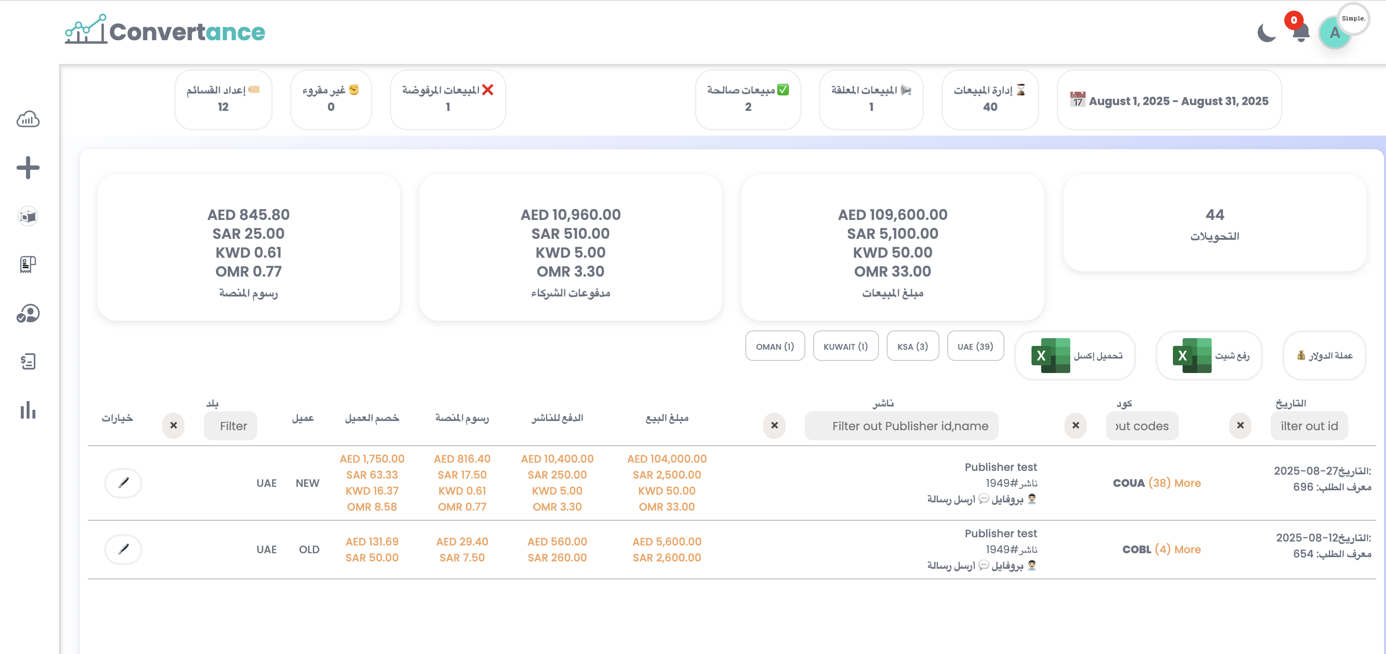1386x654 pixels.
Task: Toggle the dollar currency button
Action: click(1324, 355)
